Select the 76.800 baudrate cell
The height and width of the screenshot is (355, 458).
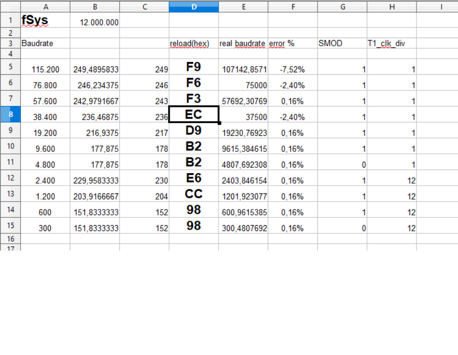(x=45, y=83)
